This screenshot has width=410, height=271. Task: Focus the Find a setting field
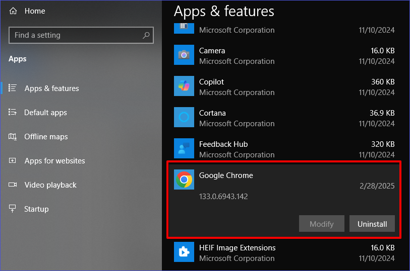pyautogui.click(x=81, y=35)
